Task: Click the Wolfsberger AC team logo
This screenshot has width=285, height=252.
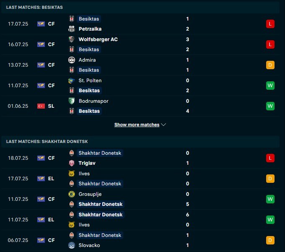Action: pyautogui.click(x=71, y=39)
